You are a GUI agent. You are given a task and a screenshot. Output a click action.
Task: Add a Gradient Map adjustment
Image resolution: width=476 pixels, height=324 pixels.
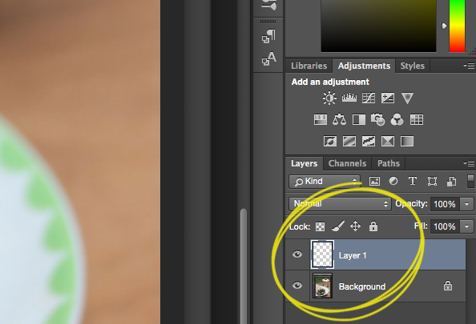(407, 142)
